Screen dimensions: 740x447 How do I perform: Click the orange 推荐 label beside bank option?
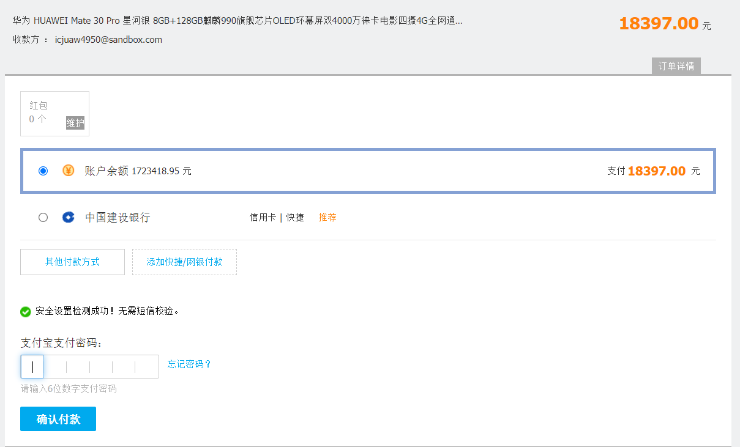[327, 217]
